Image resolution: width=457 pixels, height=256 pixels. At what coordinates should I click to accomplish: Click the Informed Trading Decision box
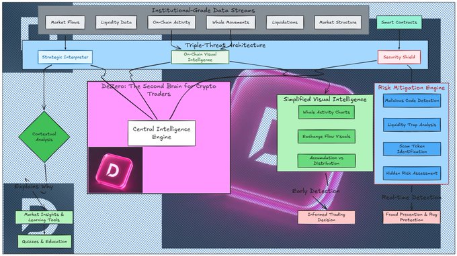coord(326,217)
